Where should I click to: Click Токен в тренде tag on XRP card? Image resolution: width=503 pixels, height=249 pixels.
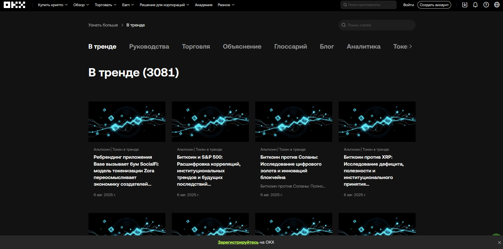point(376,150)
